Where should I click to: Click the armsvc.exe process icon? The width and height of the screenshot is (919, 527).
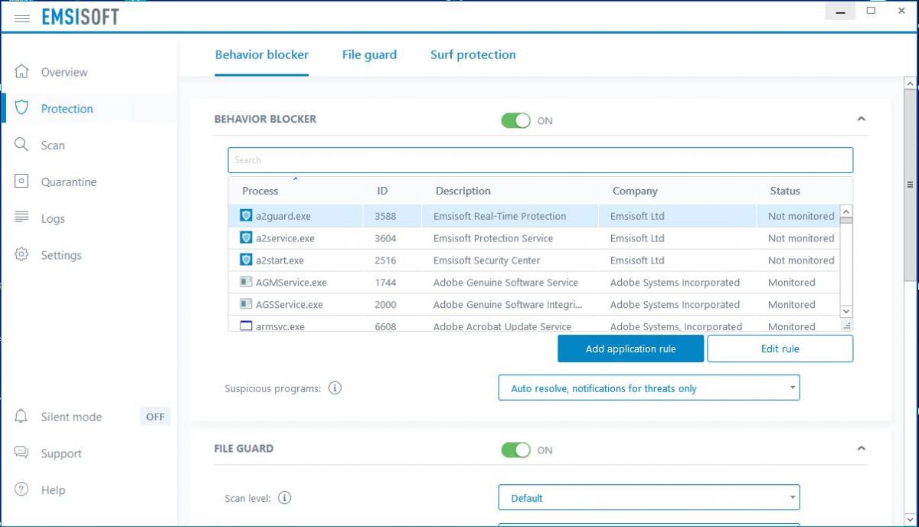click(246, 326)
